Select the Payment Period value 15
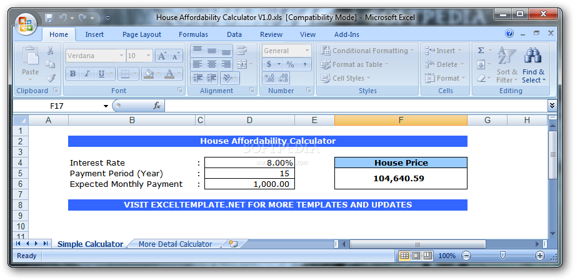 tap(249, 173)
